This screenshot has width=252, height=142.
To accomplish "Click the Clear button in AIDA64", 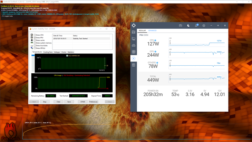I will click(x=58, y=102).
